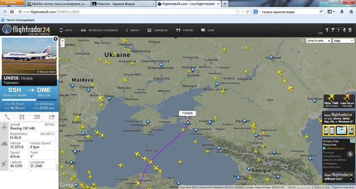The image size is (356, 189).
Task: Click the bookmark star icon
Action: pos(238,12)
